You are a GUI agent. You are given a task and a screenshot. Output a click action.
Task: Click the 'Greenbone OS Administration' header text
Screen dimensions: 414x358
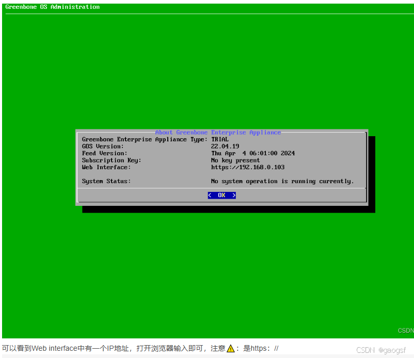pyautogui.click(x=52, y=7)
